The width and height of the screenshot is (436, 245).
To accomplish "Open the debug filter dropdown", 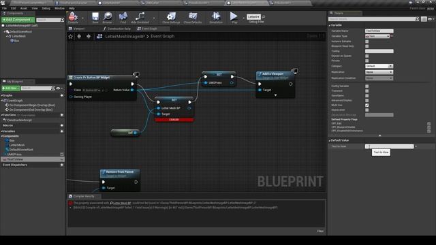I will (x=253, y=17).
